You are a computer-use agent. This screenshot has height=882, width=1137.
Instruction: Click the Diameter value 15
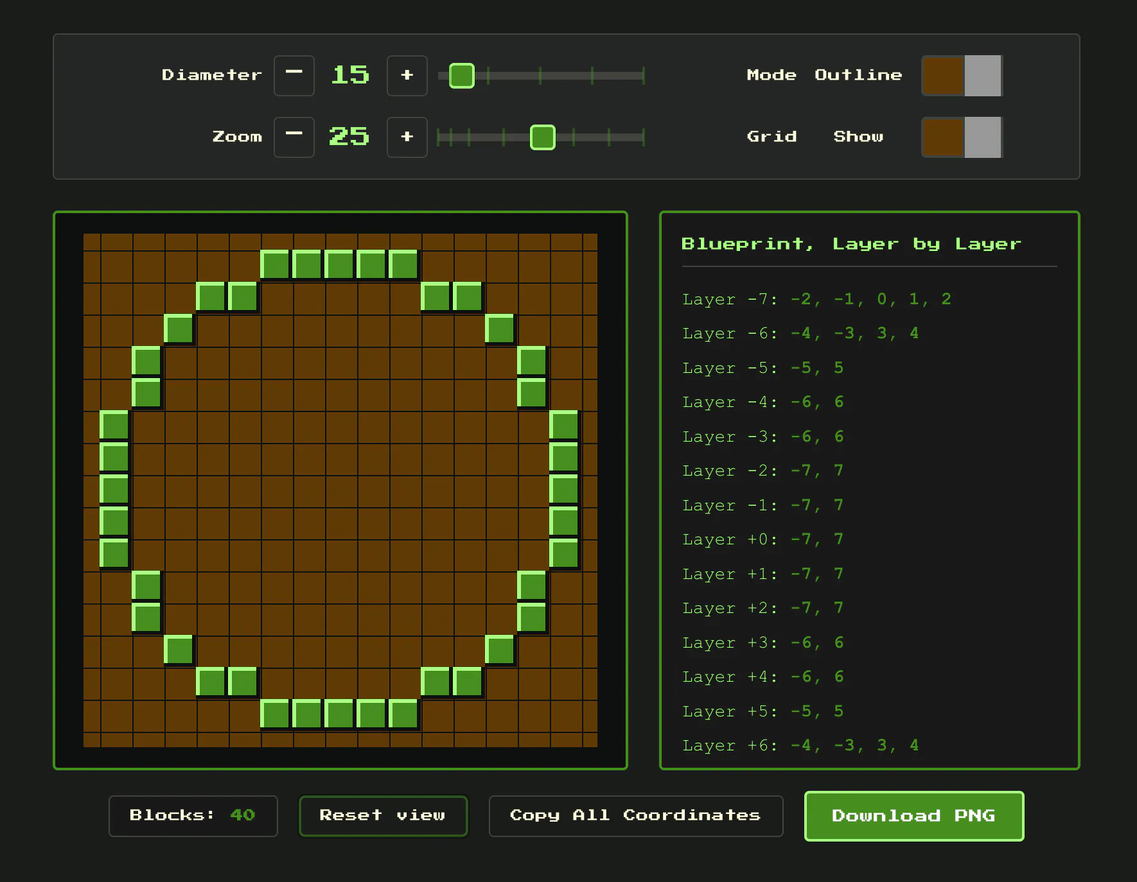pyautogui.click(x=351, y=76)
